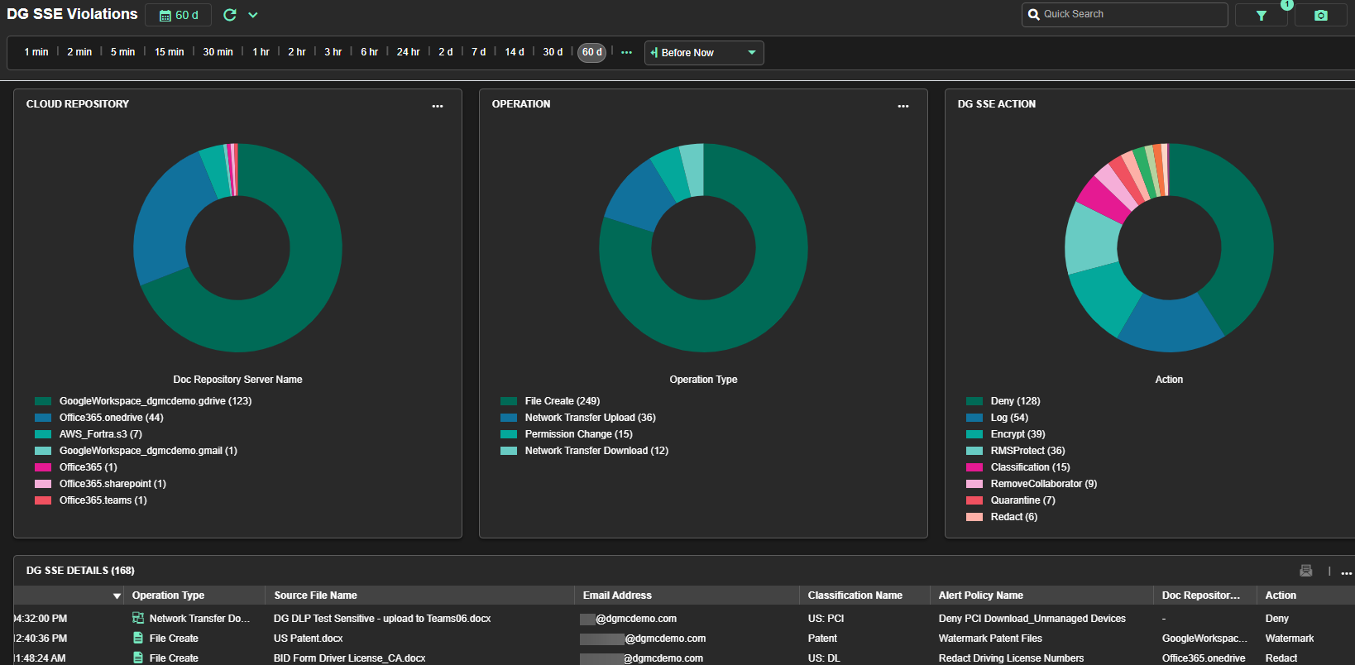Click the sort arrow in first column header
The image size is (1355, 665).
pos(117,596)
